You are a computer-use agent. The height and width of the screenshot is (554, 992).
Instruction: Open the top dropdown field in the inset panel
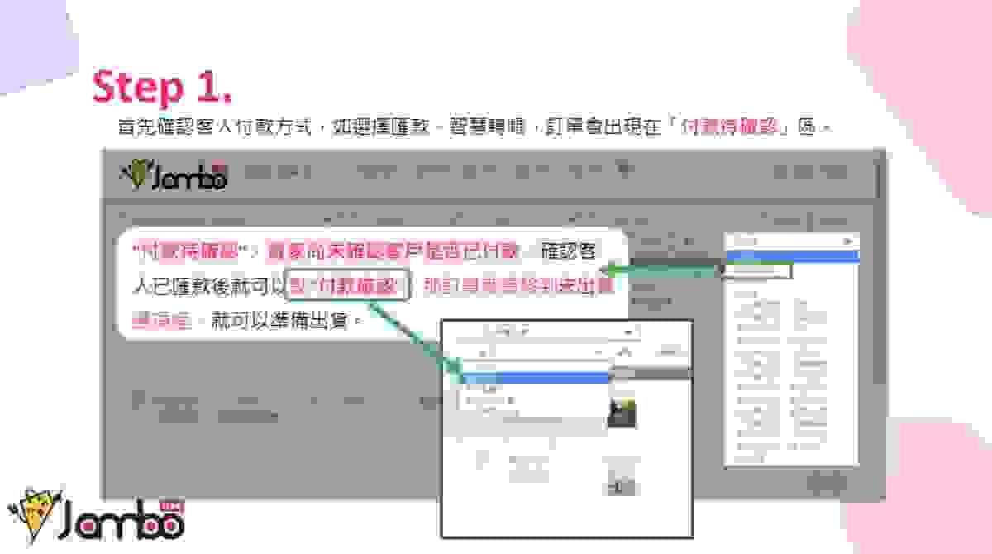point(549,332)
